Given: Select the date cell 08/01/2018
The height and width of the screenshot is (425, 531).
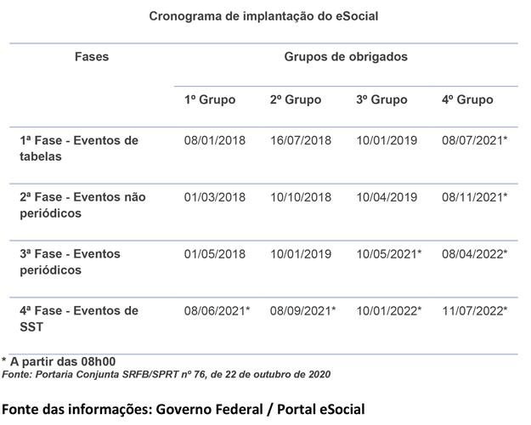Looking at the screenshot, I should pyautogui.click(x=215, y=140).
